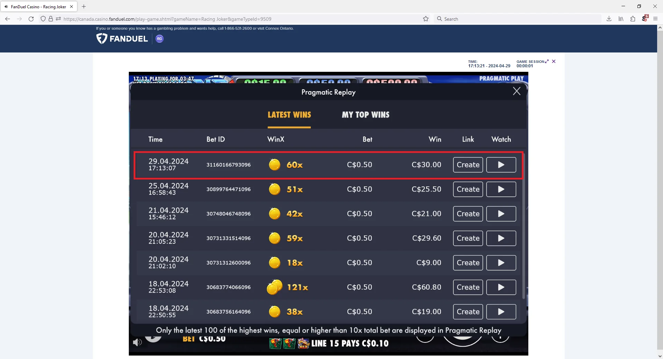Click the gold coin icon beside 51x
Viewport: 663px width, 359px height.
click(x=275, y=189)
